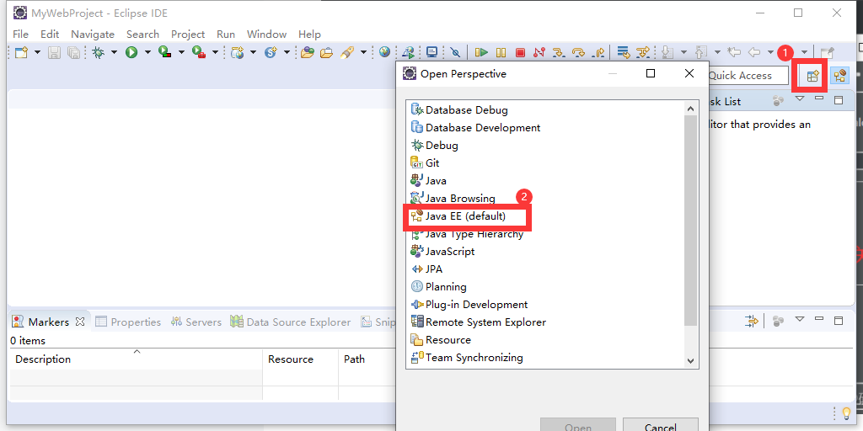
Task: Click the Step Over icon
Action: click(x=578, y=52)
